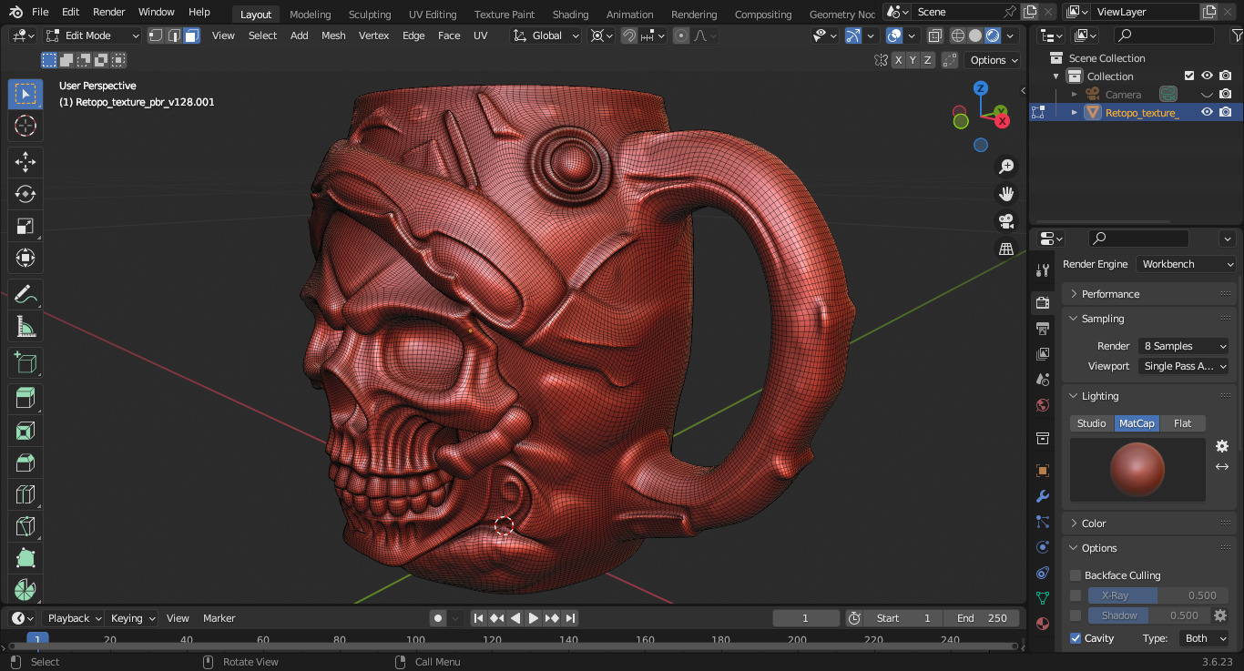The image size is (1244, 671).
Task: Click the zoom view magnifier icon
Action: pos(1006,167)
